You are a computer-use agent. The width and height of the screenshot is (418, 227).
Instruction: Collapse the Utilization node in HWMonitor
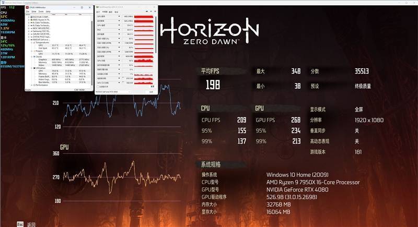[32, 68]
